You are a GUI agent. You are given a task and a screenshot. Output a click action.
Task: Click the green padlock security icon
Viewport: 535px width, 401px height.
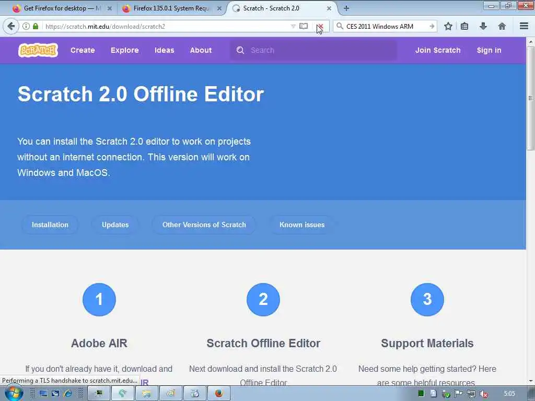pyautogui.click(x=36, y=26)
